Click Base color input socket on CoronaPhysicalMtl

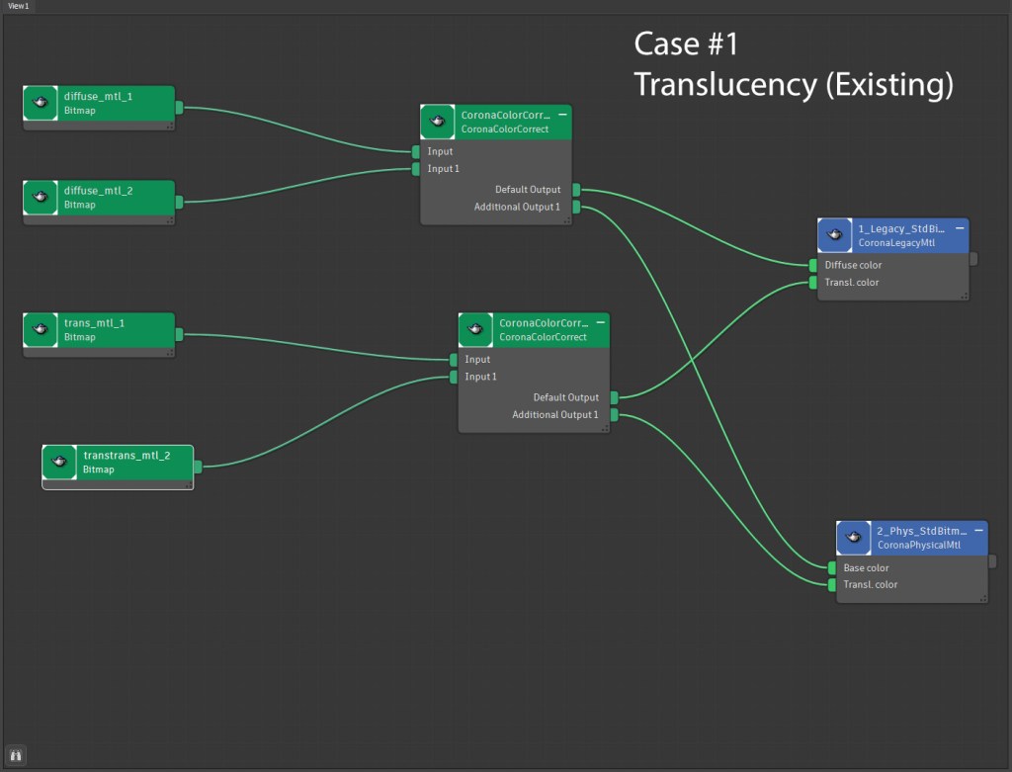tap(831, 568)
